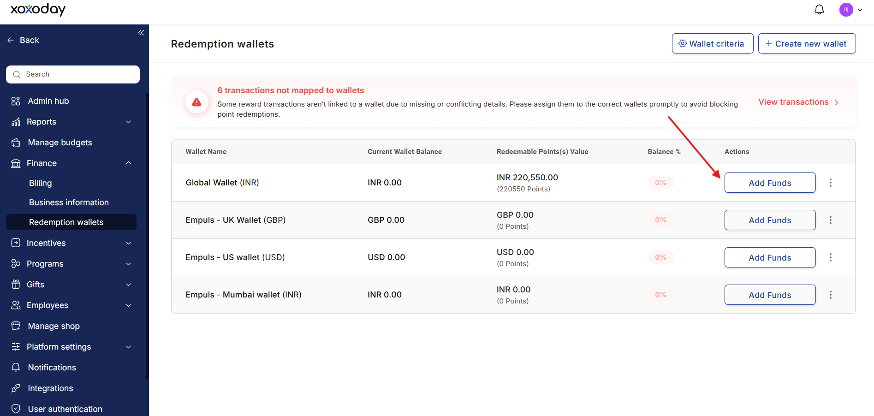
Task: Go back using the Back arrow
Action: coord(23,40)
